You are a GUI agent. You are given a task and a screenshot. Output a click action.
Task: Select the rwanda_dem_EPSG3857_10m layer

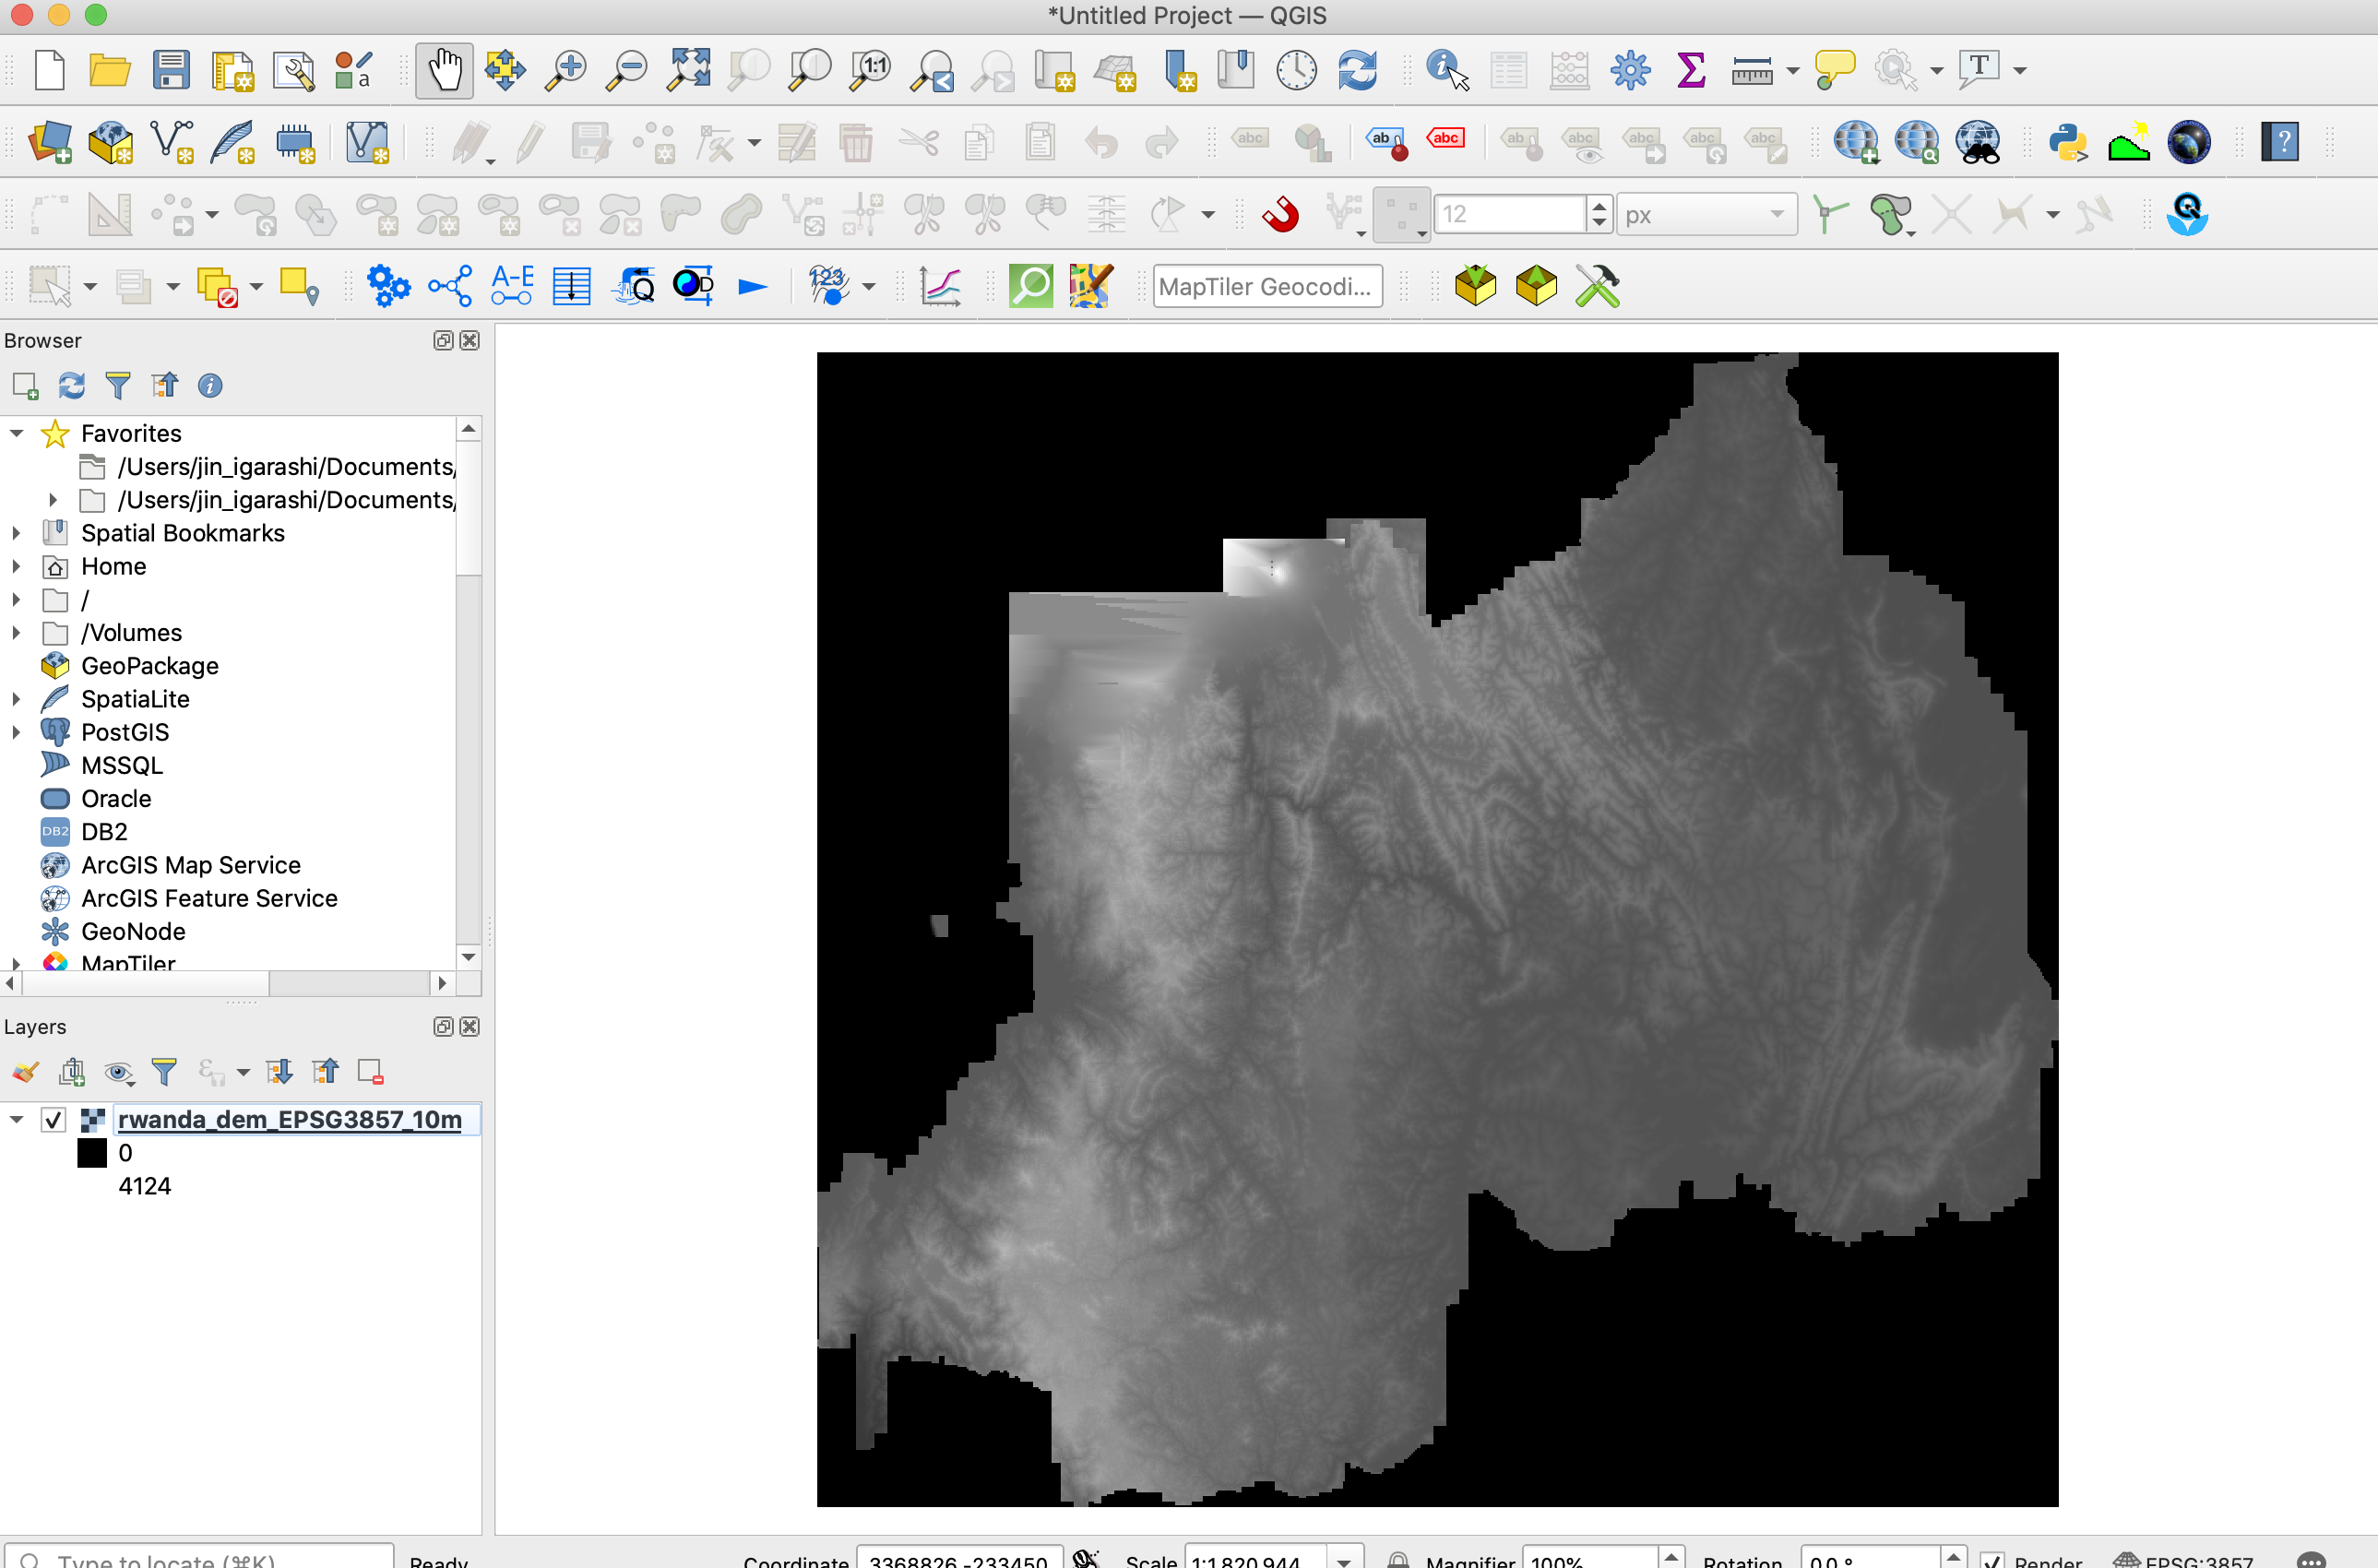click(290, 1119)
